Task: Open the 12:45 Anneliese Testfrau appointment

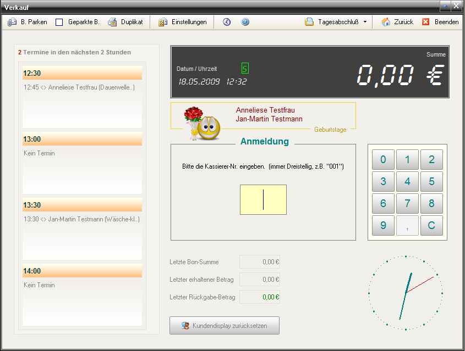Action: (79, 87)
